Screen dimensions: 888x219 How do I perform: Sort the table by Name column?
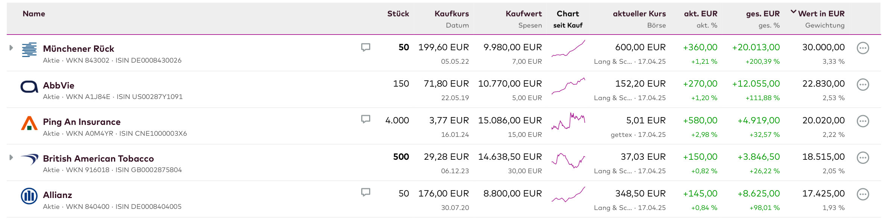tap(34, 13)
